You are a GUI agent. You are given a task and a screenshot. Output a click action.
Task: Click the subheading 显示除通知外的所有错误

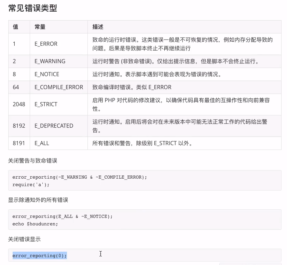[x=38, y=200]
